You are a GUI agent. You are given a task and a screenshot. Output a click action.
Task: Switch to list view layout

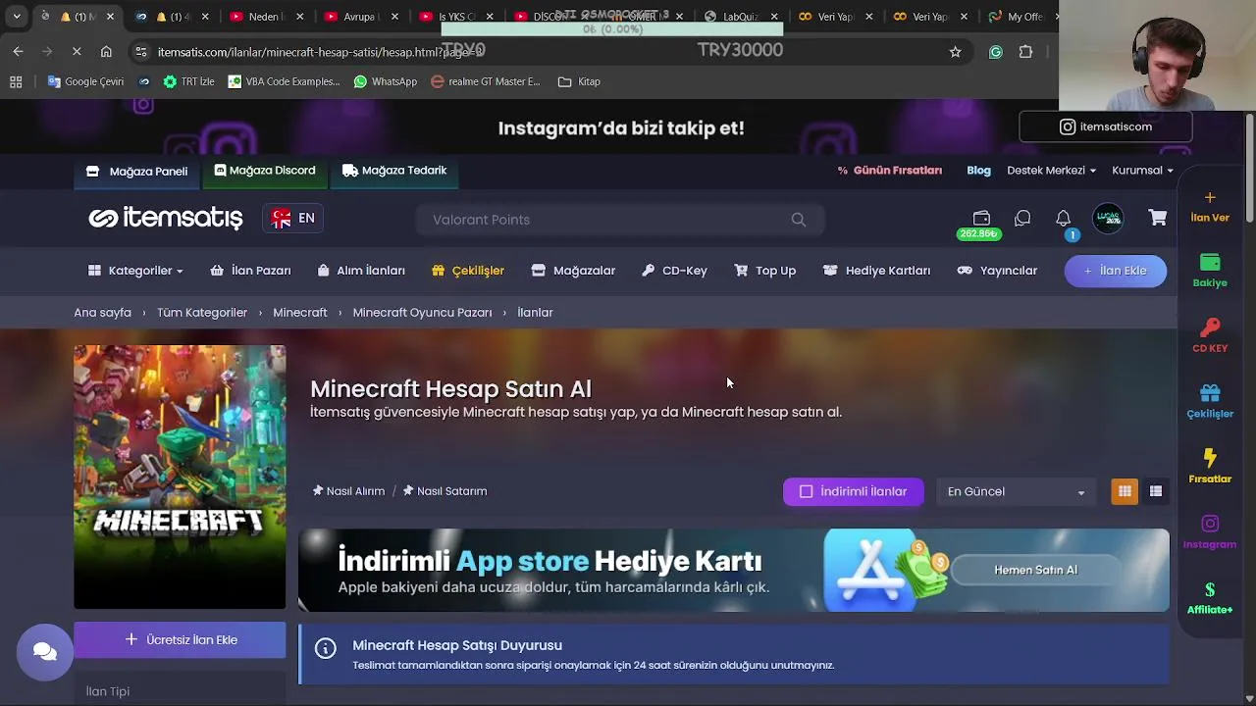click(x=1156, y=491)
